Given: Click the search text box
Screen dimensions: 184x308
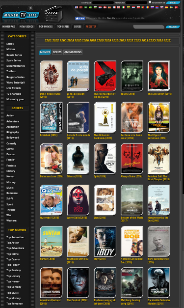Looking at the screenshot, I should (x=149, y=27).
